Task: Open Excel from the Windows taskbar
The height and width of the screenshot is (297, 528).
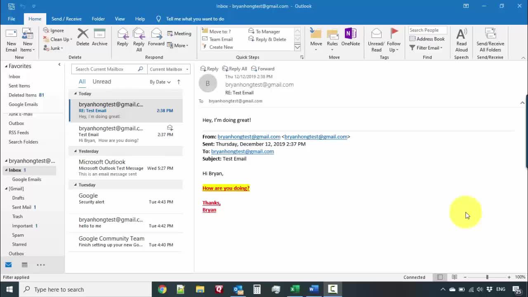Action: point(295,289)
